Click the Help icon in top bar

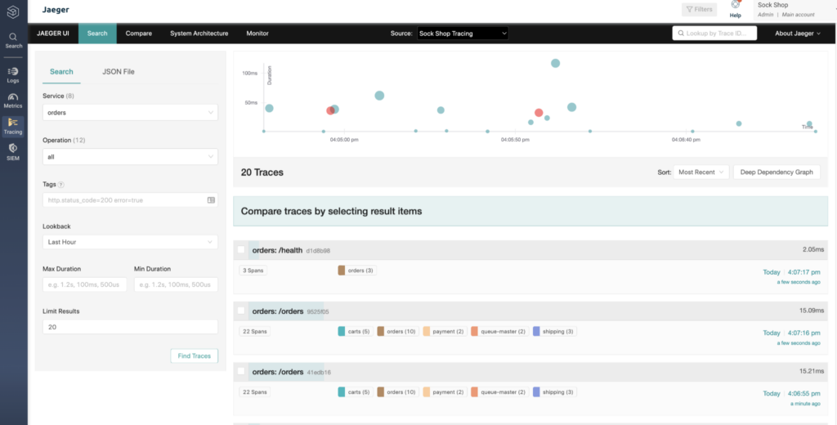coord(735,8)
